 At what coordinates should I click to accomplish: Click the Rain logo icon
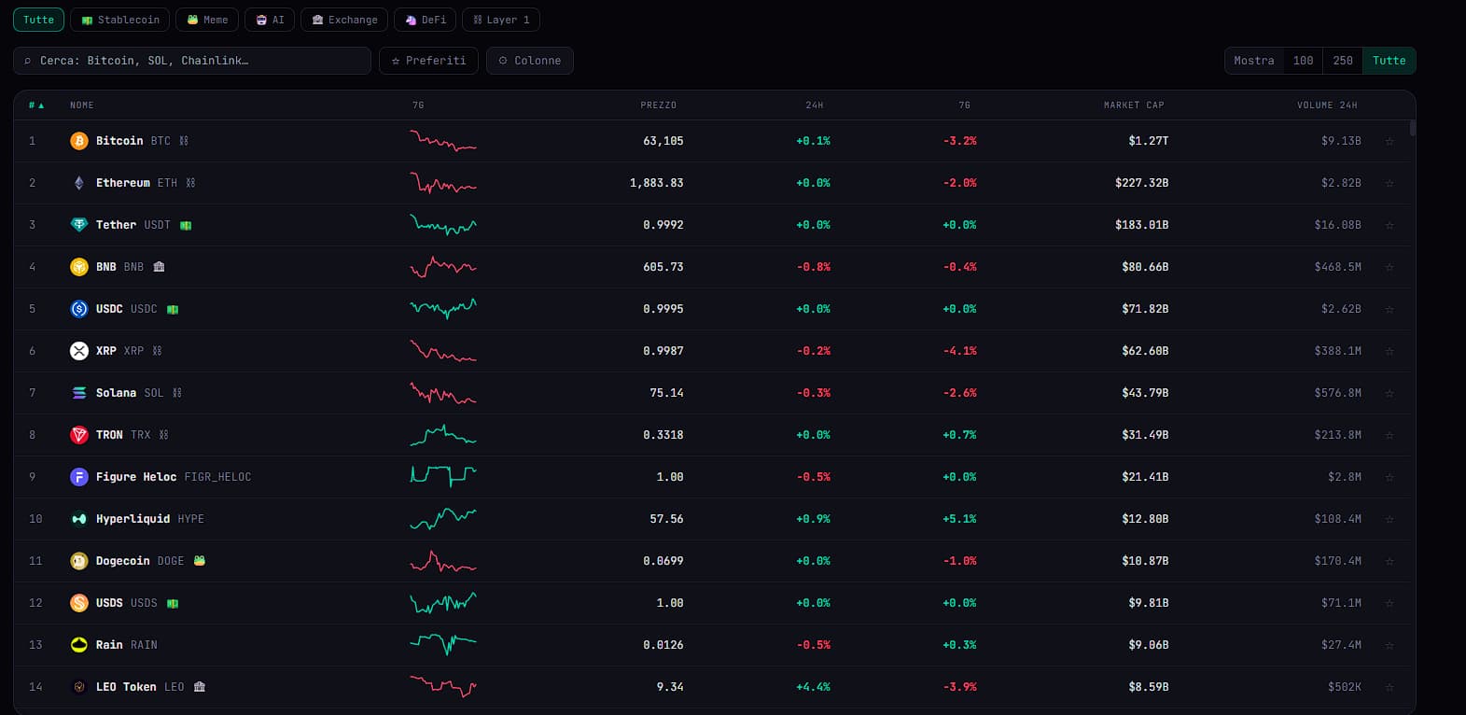(79, 645)
